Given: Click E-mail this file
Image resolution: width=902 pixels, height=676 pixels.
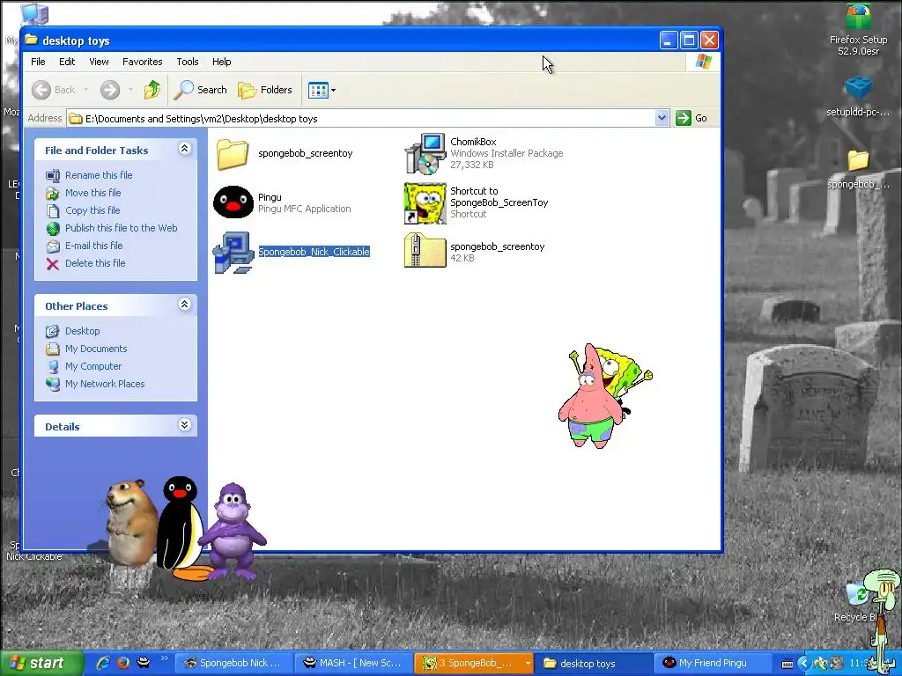Looking at the screenshot, I should (x=93, y=246).
